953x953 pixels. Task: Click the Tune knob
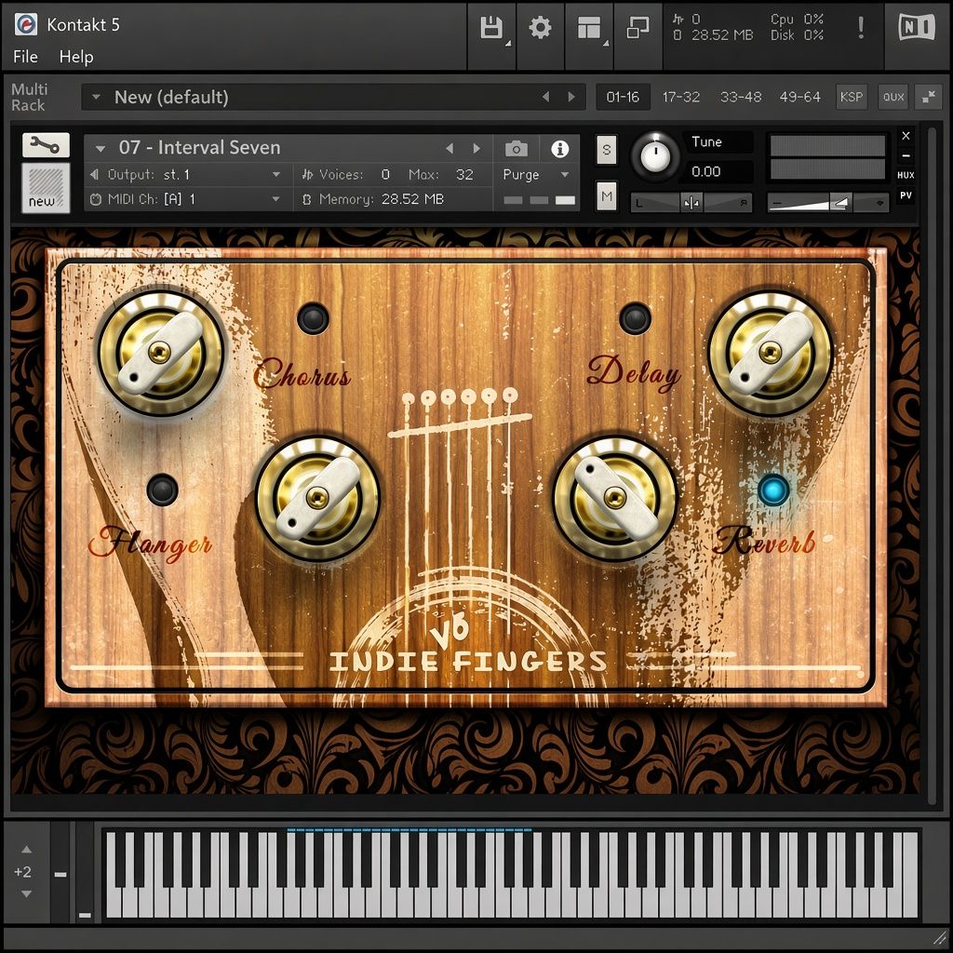[x=655, y=156]
